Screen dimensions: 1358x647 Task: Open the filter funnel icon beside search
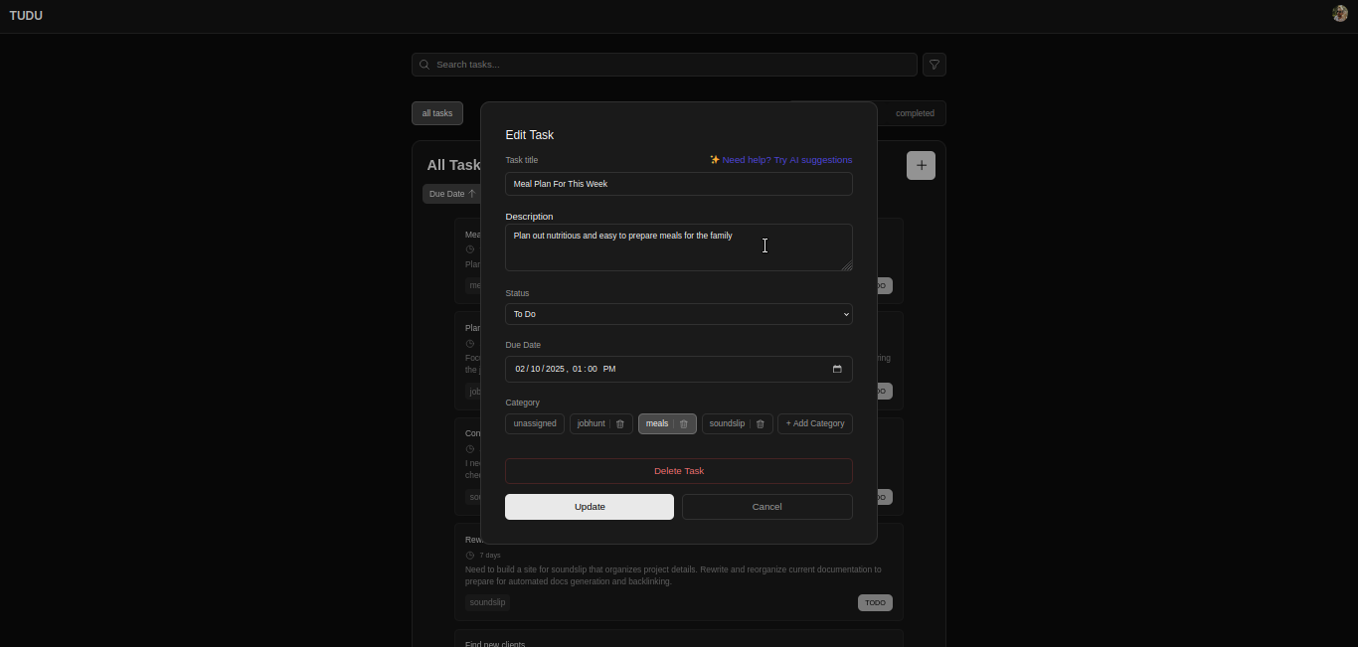click(934, 65)
